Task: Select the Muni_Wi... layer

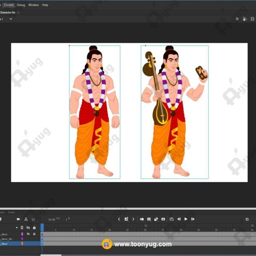Action: (6, 239)
